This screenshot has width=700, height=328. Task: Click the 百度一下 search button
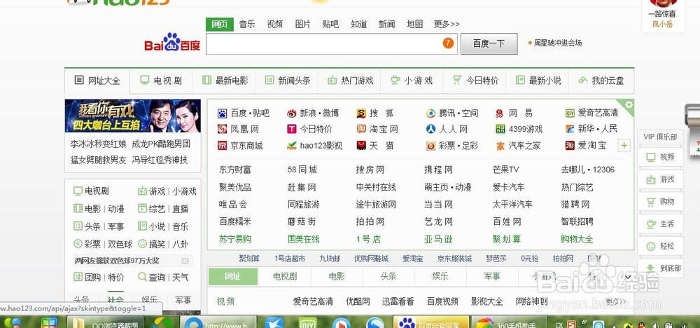[x=489, y=43]
